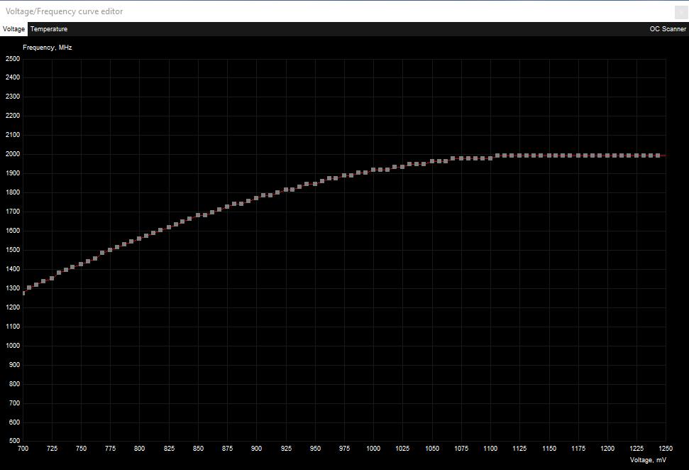Pick the curve point nearest 750 mV
Image resolution: width=689 pixels, height=470 pixels.
81,264
